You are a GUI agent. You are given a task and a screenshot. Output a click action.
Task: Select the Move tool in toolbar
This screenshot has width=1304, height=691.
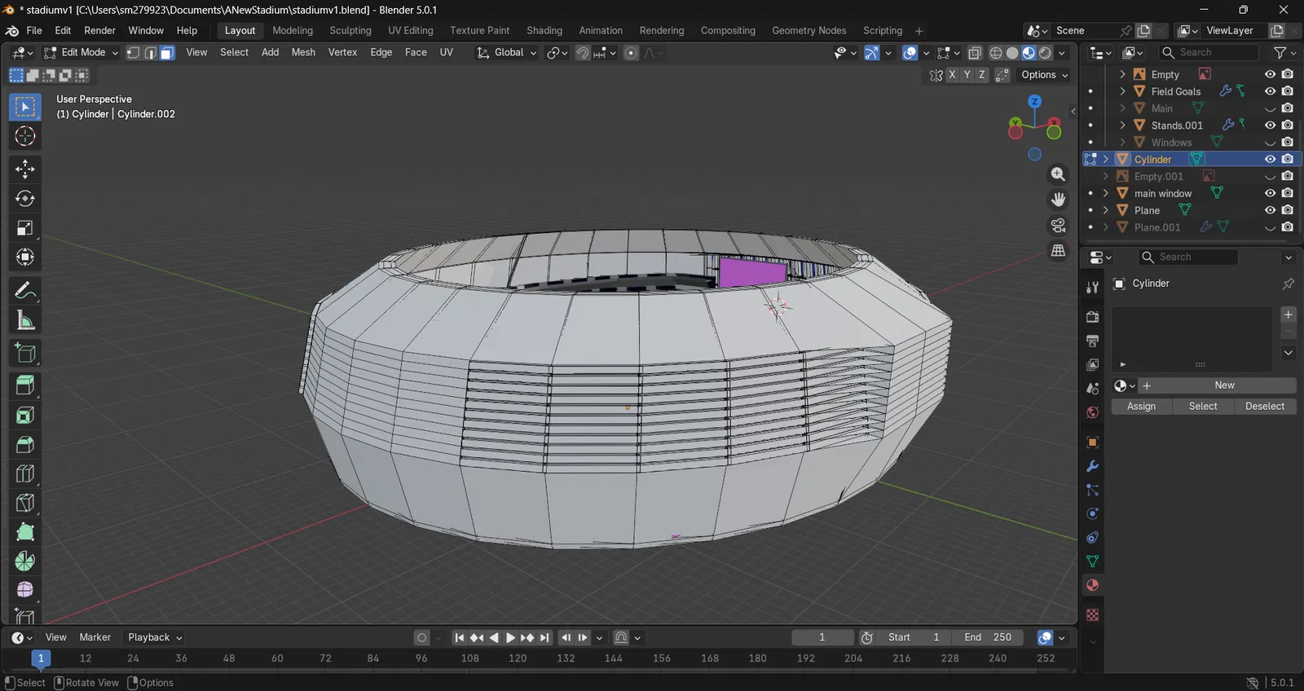point(24,169)
